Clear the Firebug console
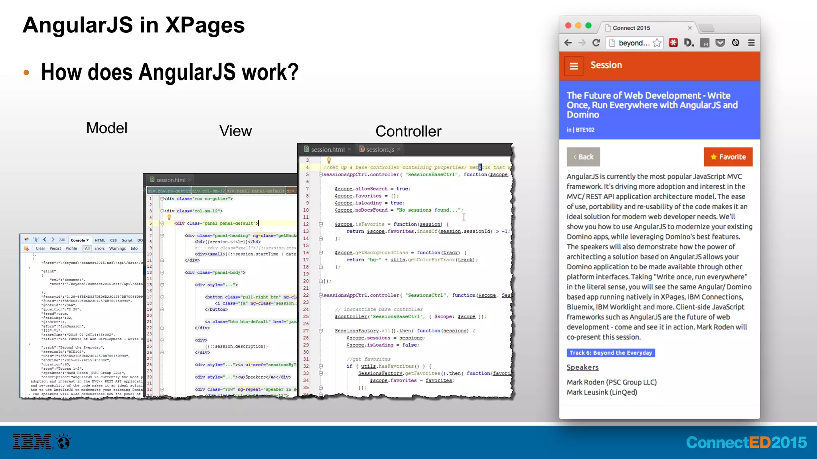This screenshot has width=817, height=459. tap(40, 249)
